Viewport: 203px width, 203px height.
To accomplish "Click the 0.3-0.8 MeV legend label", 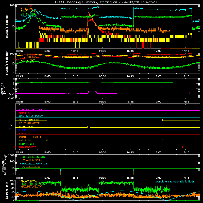I will pyautogui.click(x=29, y=57).
